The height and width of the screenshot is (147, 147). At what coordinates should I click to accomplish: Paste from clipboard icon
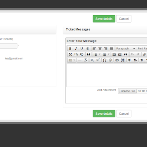point(82,54)
